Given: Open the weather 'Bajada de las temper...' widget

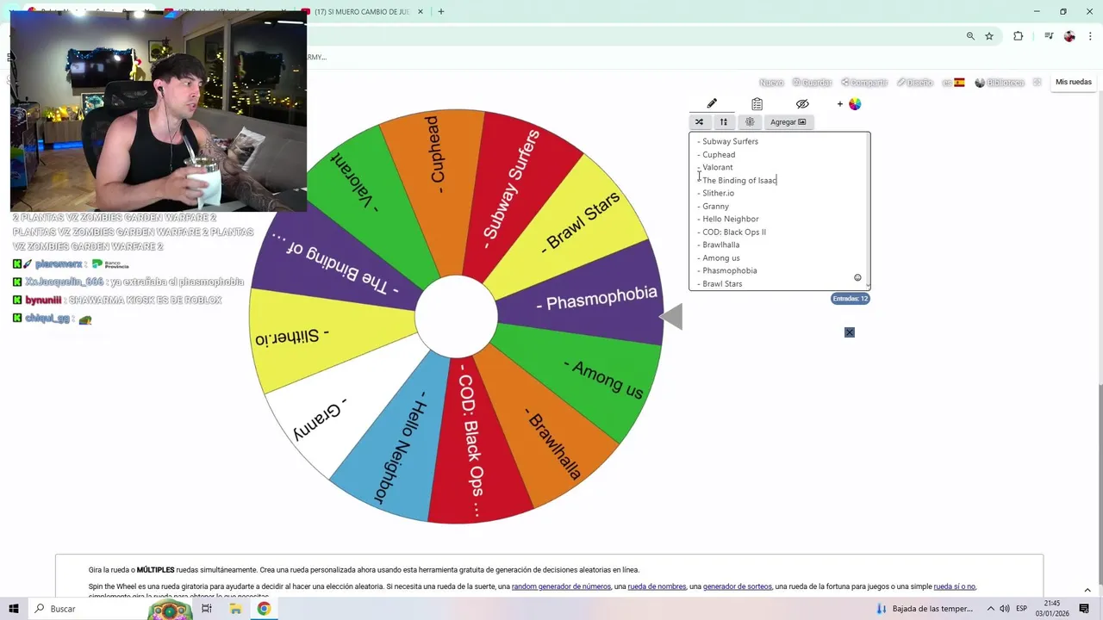Looking at the screenshot, I should [925, 609].
